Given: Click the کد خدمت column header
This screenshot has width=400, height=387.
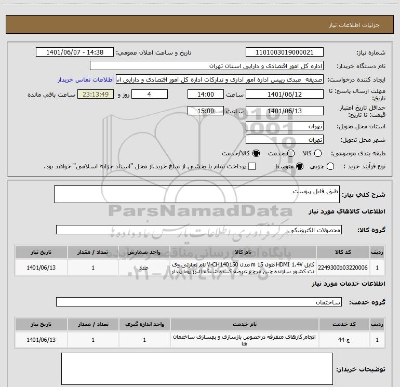Looking at the screenshot, I should point(344,324).
